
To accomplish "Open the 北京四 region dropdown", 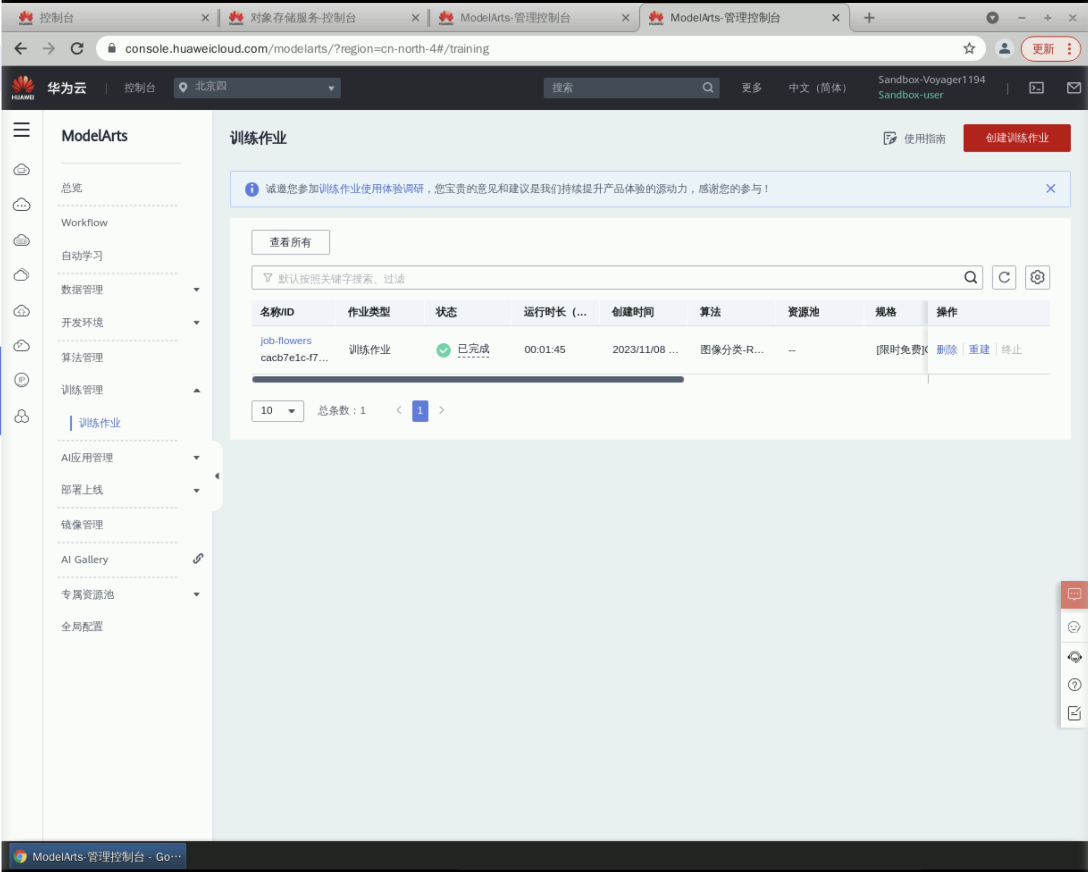I will 257,88.
